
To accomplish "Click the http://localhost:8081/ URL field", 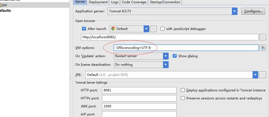I will pos(170,37).
